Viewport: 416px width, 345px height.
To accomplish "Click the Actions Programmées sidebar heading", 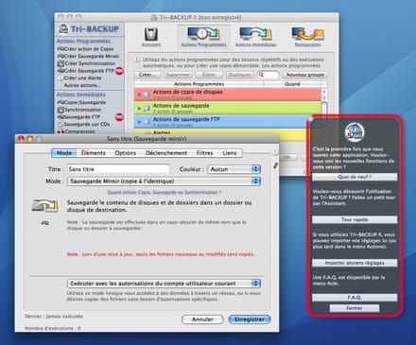I will [x=83, y=41].
